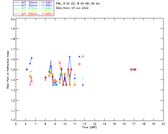168x134 pixels.
Task: Click the AOT 1020nm legend entry
Action: coord(33,14)
